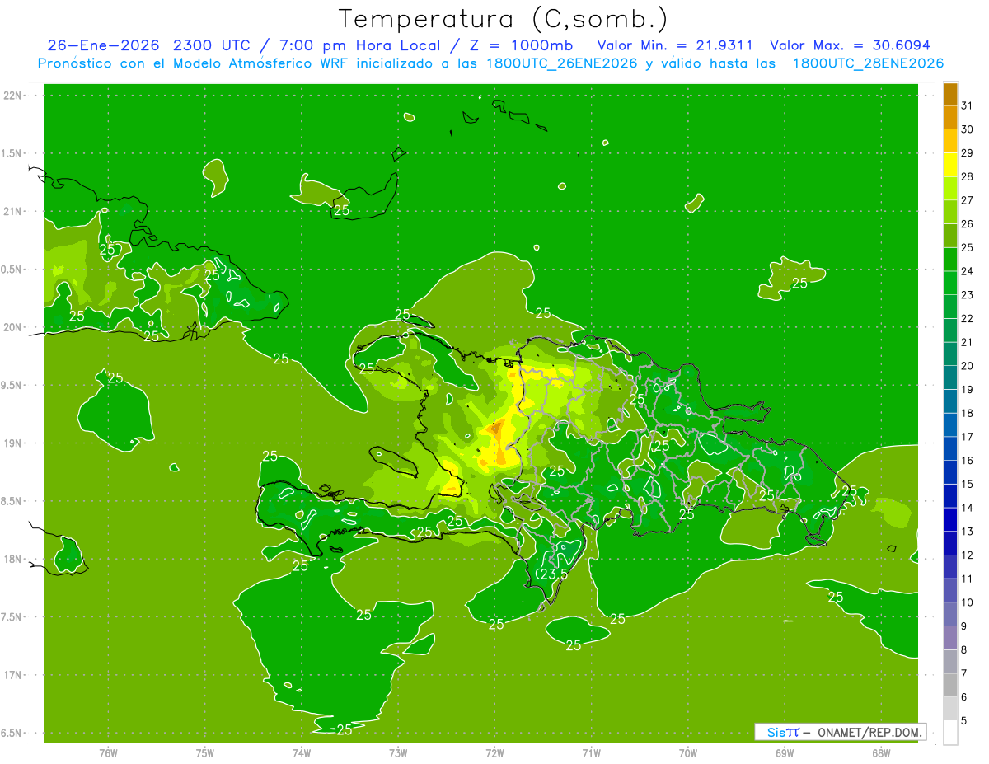Click the '74W' longitude axis label

pyautogui.click(x=302, y=753)
